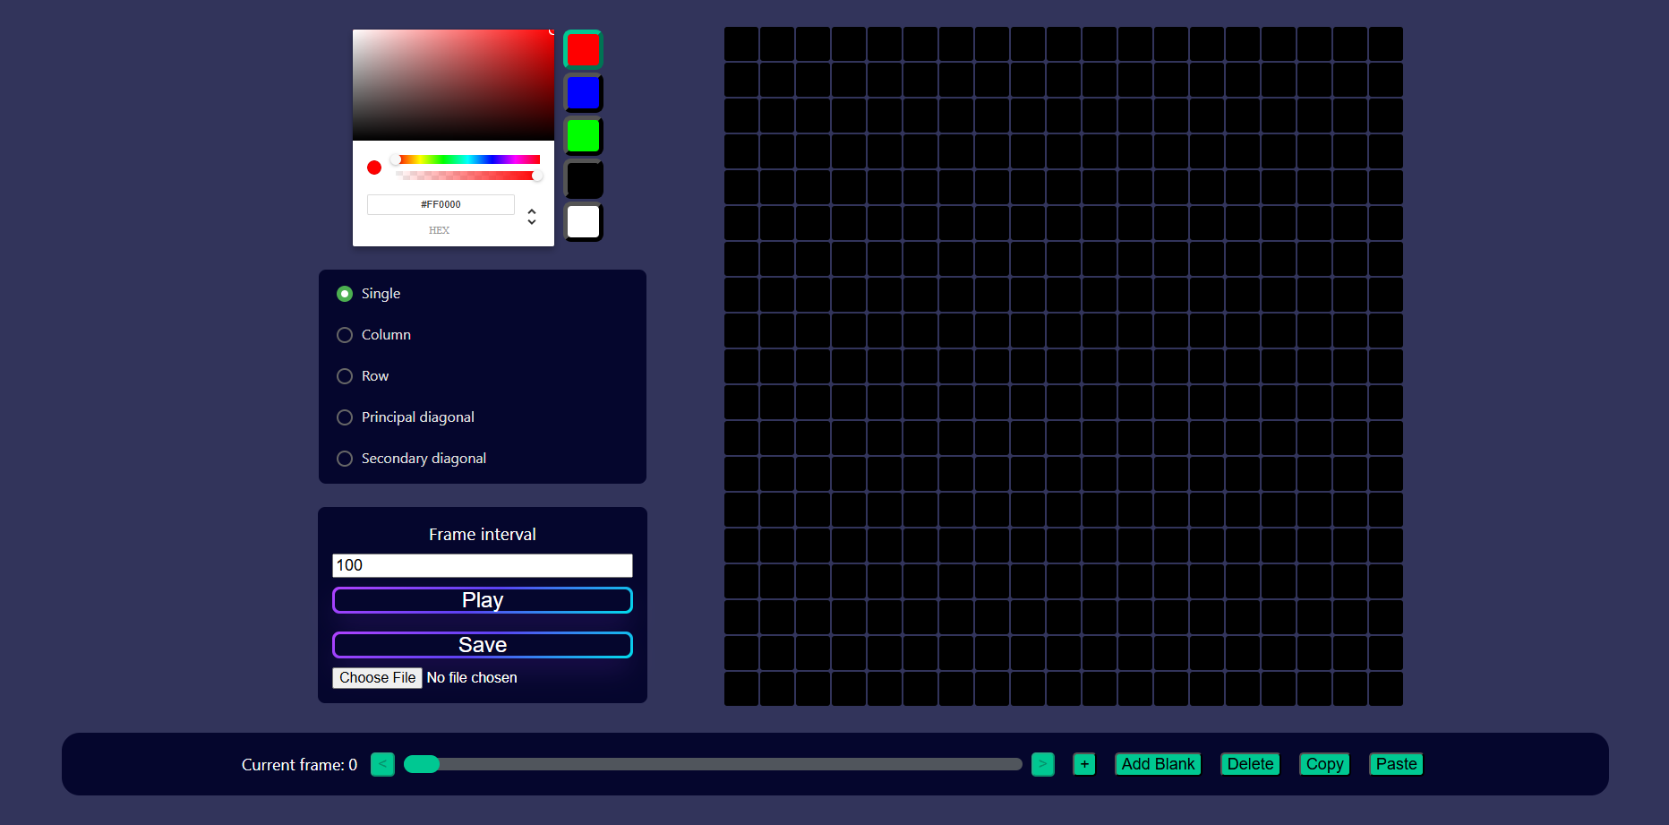Click Choose File to load animation
Viewport: 1669px width, 825px height.
pos(377,678)
